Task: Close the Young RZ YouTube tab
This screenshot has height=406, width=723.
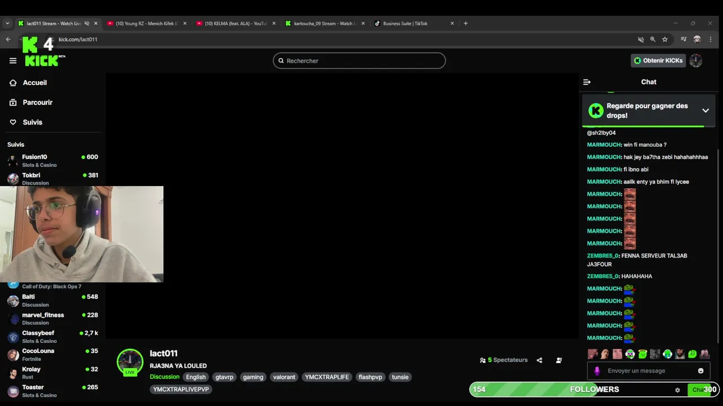Action: pos(185,23)
